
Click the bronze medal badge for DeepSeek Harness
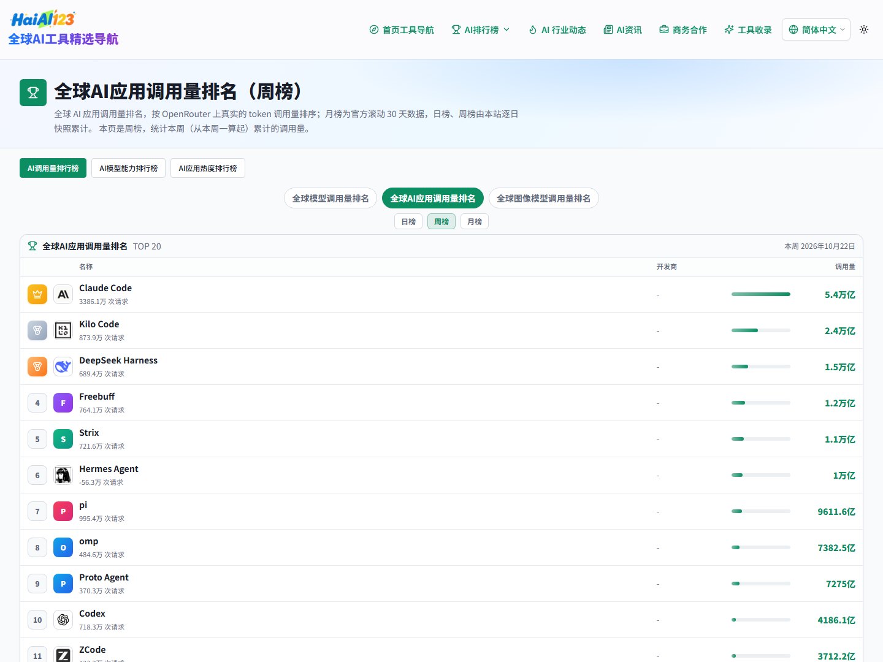point(37,367)
